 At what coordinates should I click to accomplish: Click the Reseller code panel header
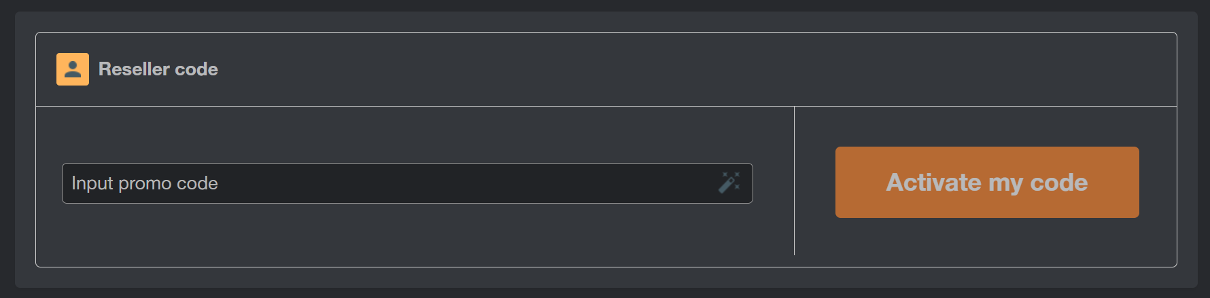click(x=606, y=69)
